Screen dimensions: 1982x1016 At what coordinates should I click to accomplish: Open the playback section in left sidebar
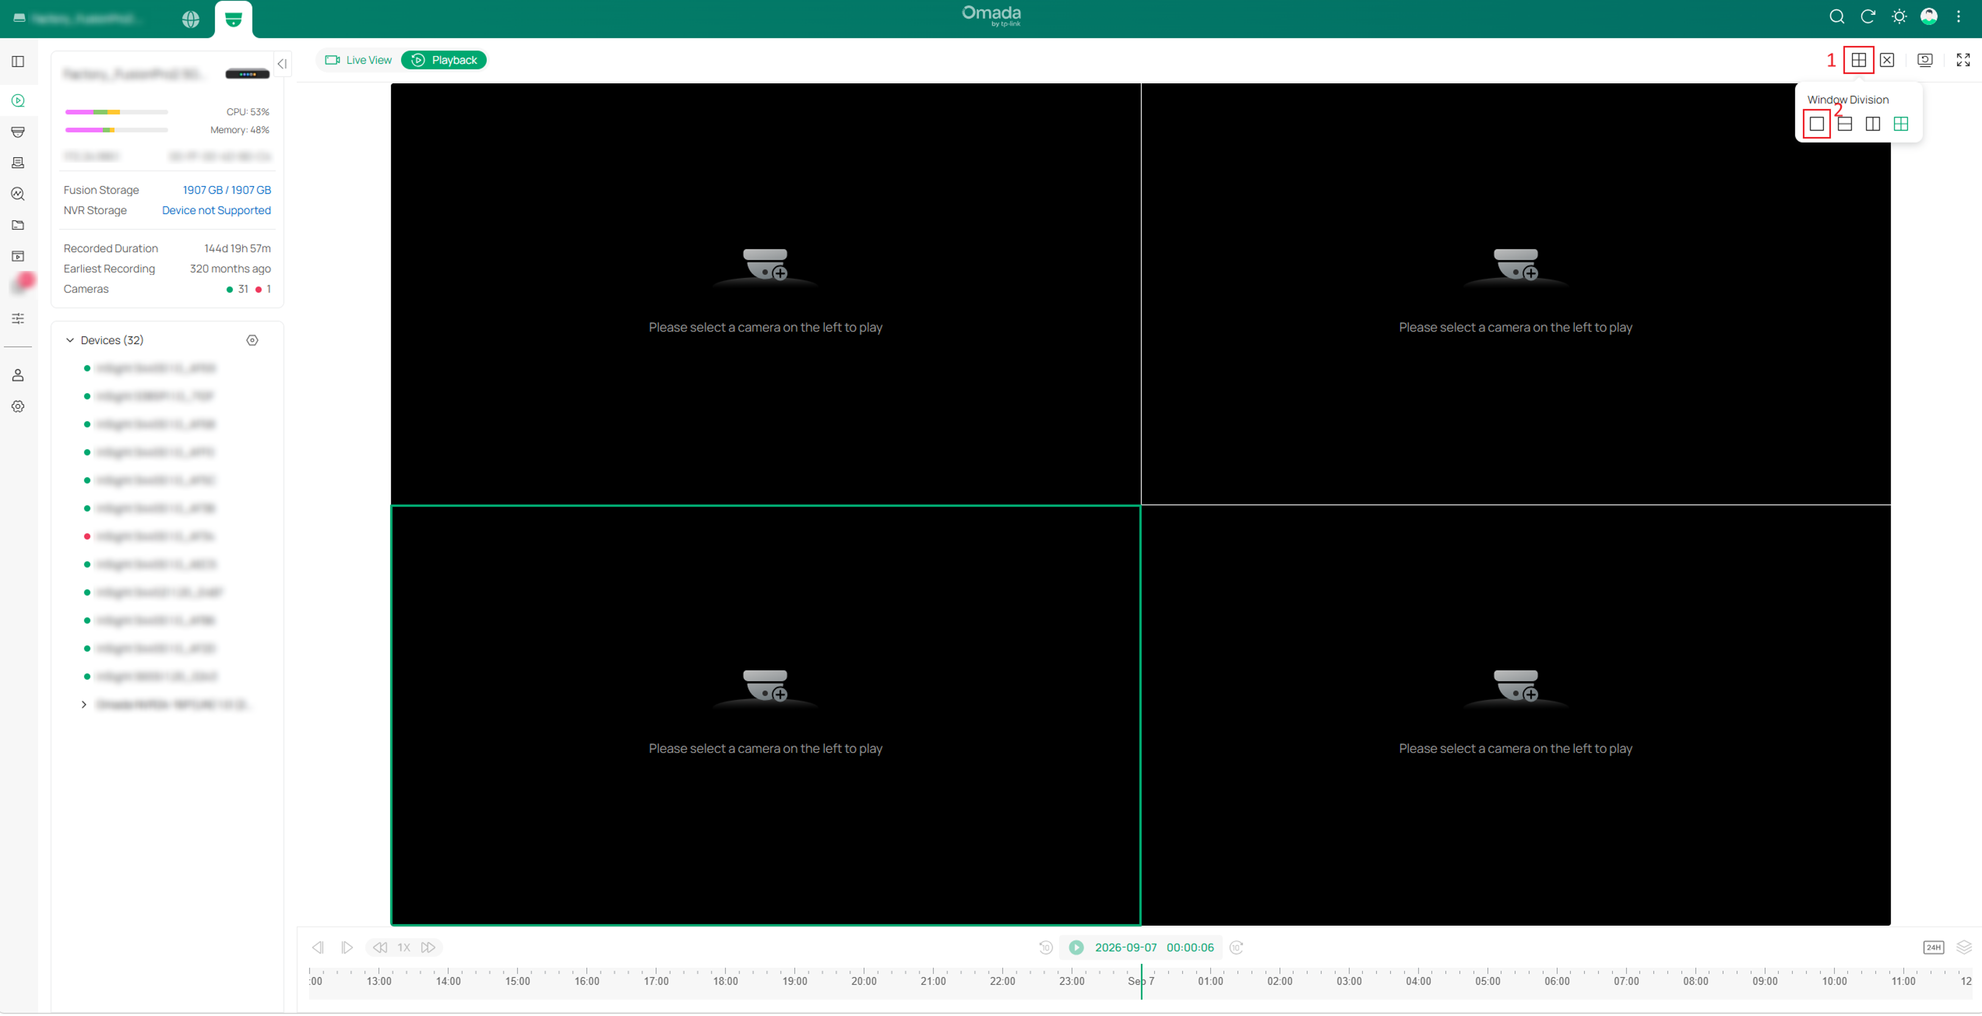tap(18, 101)
